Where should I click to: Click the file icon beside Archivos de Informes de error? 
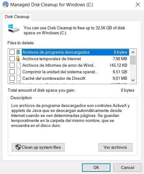pyautogui.click(x=19, y=65)
